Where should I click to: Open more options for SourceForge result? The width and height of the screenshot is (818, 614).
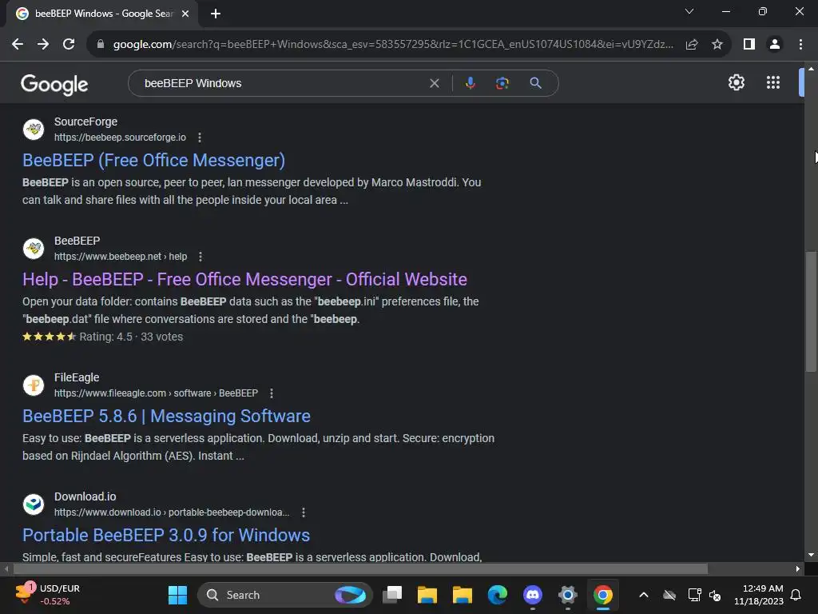pos(199,138)
